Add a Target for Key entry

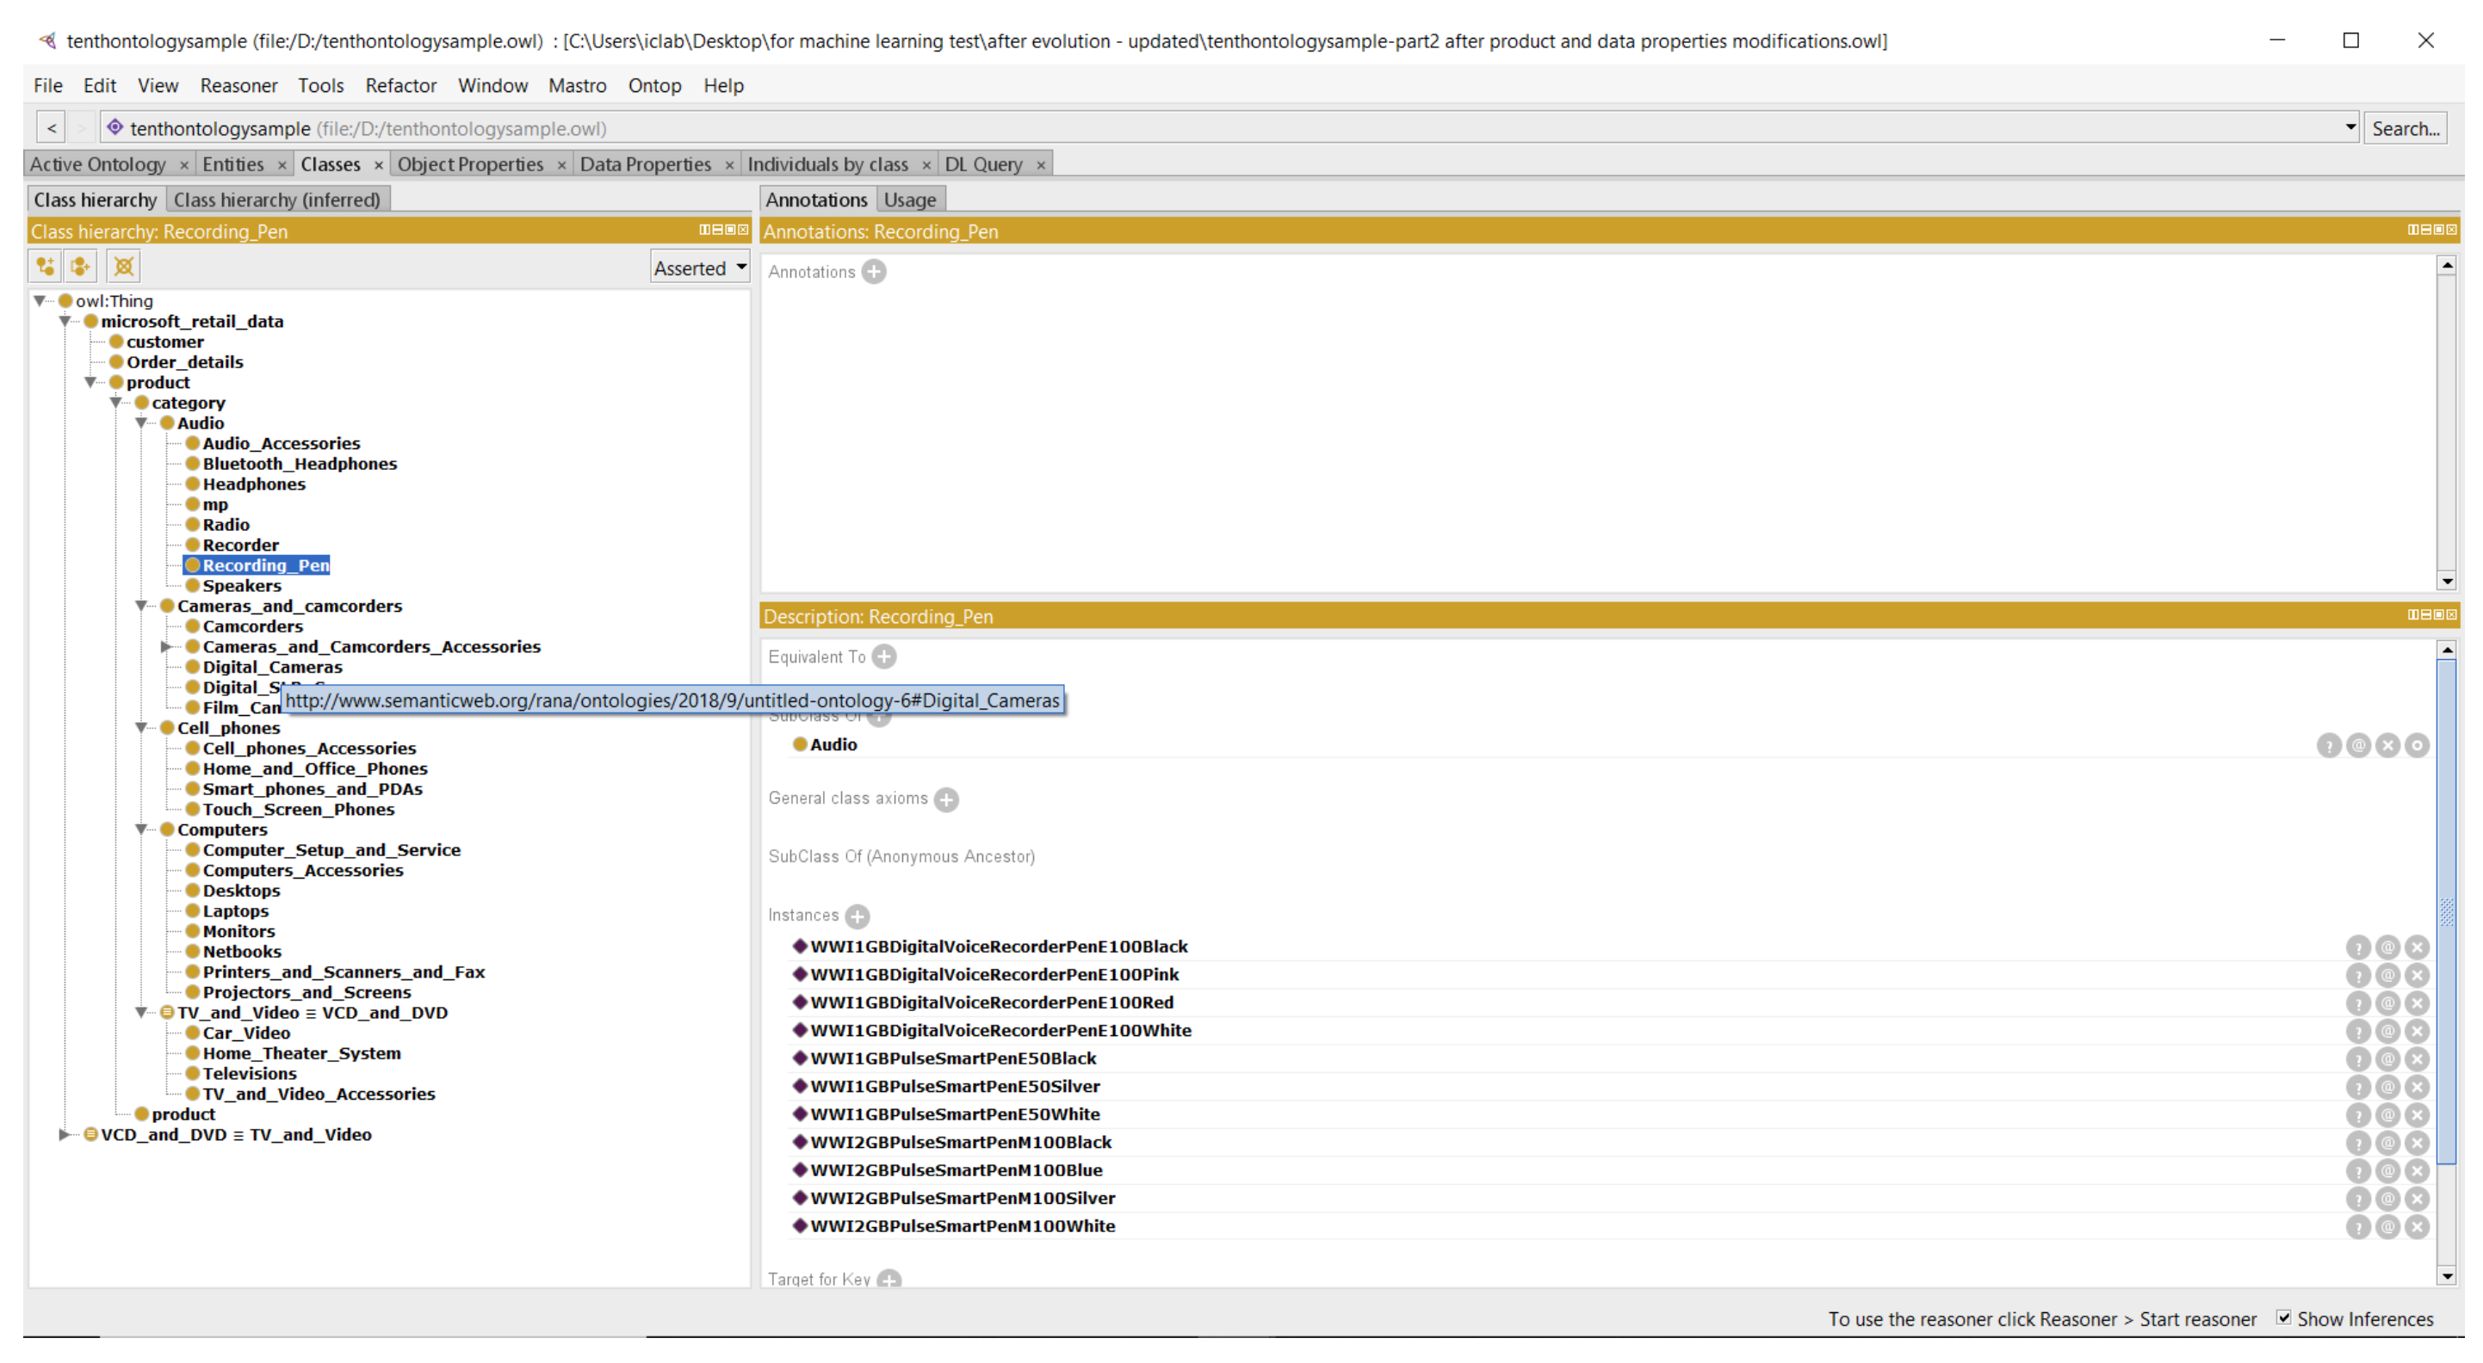click(889, 1280)
